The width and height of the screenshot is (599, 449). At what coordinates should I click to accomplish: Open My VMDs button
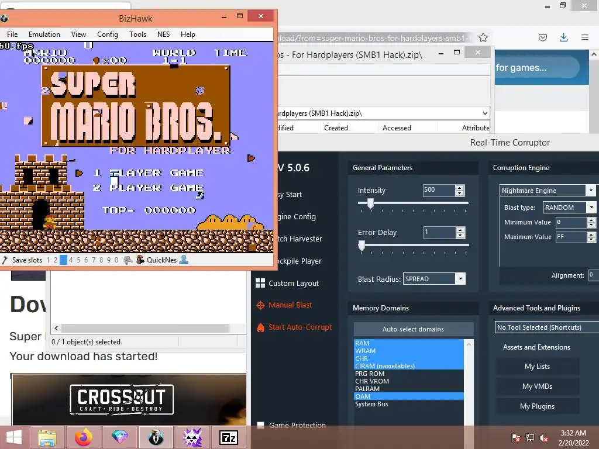tap(537, 386)
